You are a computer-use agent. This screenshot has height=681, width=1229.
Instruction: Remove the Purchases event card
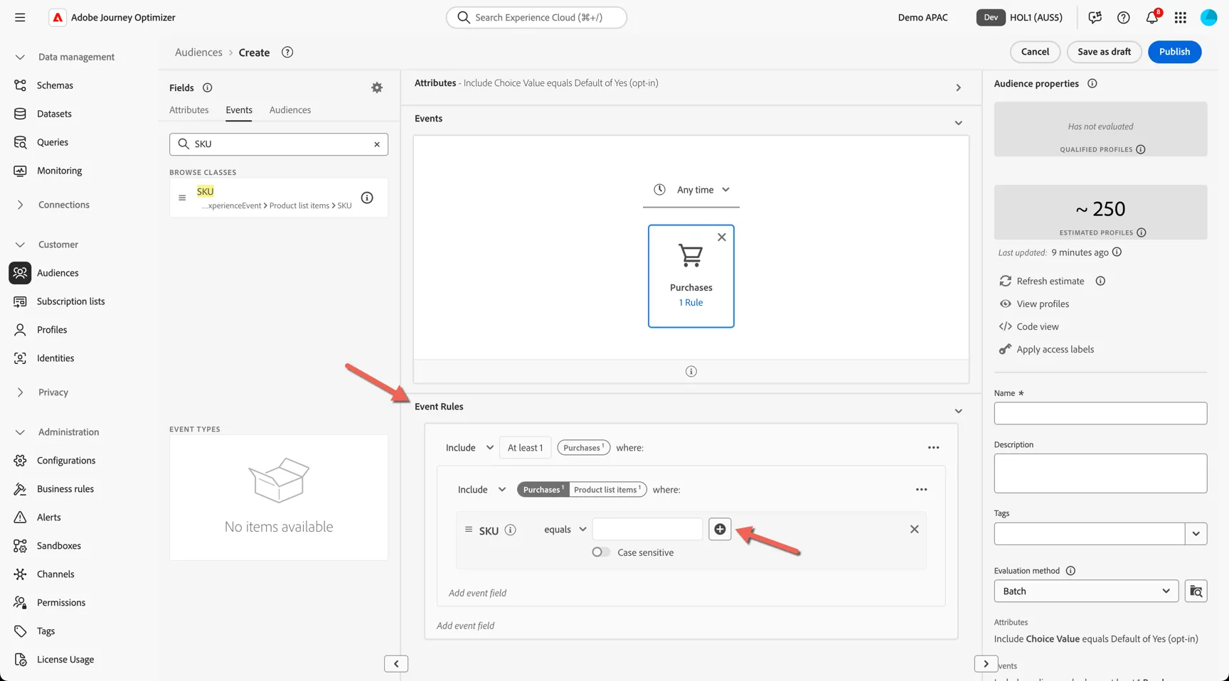click(x=721, y=237)
